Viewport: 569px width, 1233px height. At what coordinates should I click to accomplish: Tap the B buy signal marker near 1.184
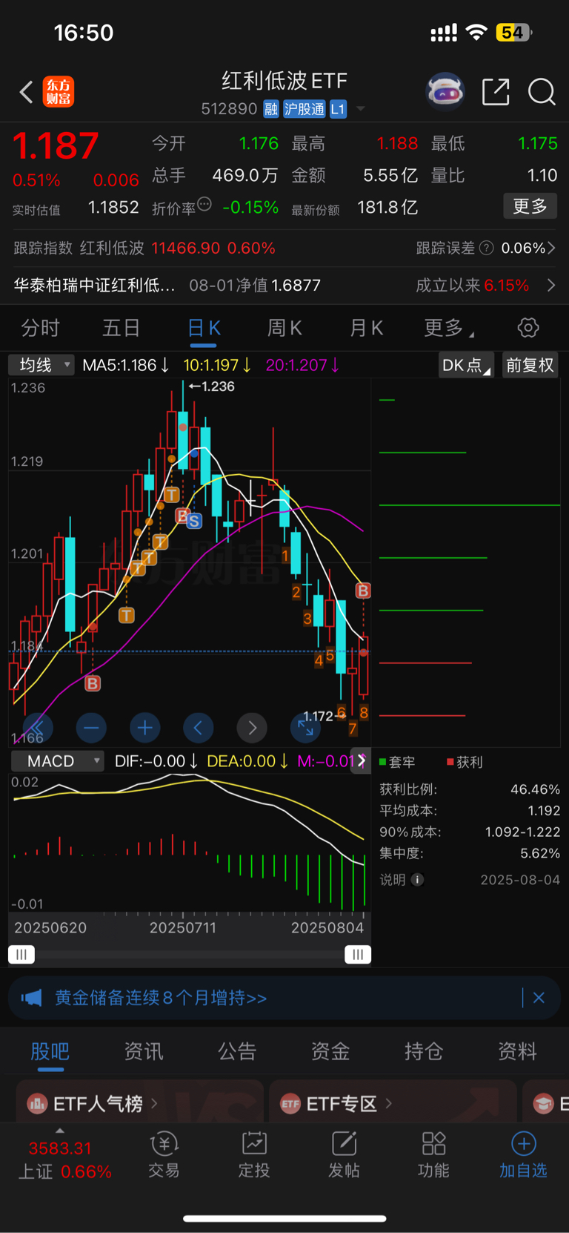coord(93,683)
